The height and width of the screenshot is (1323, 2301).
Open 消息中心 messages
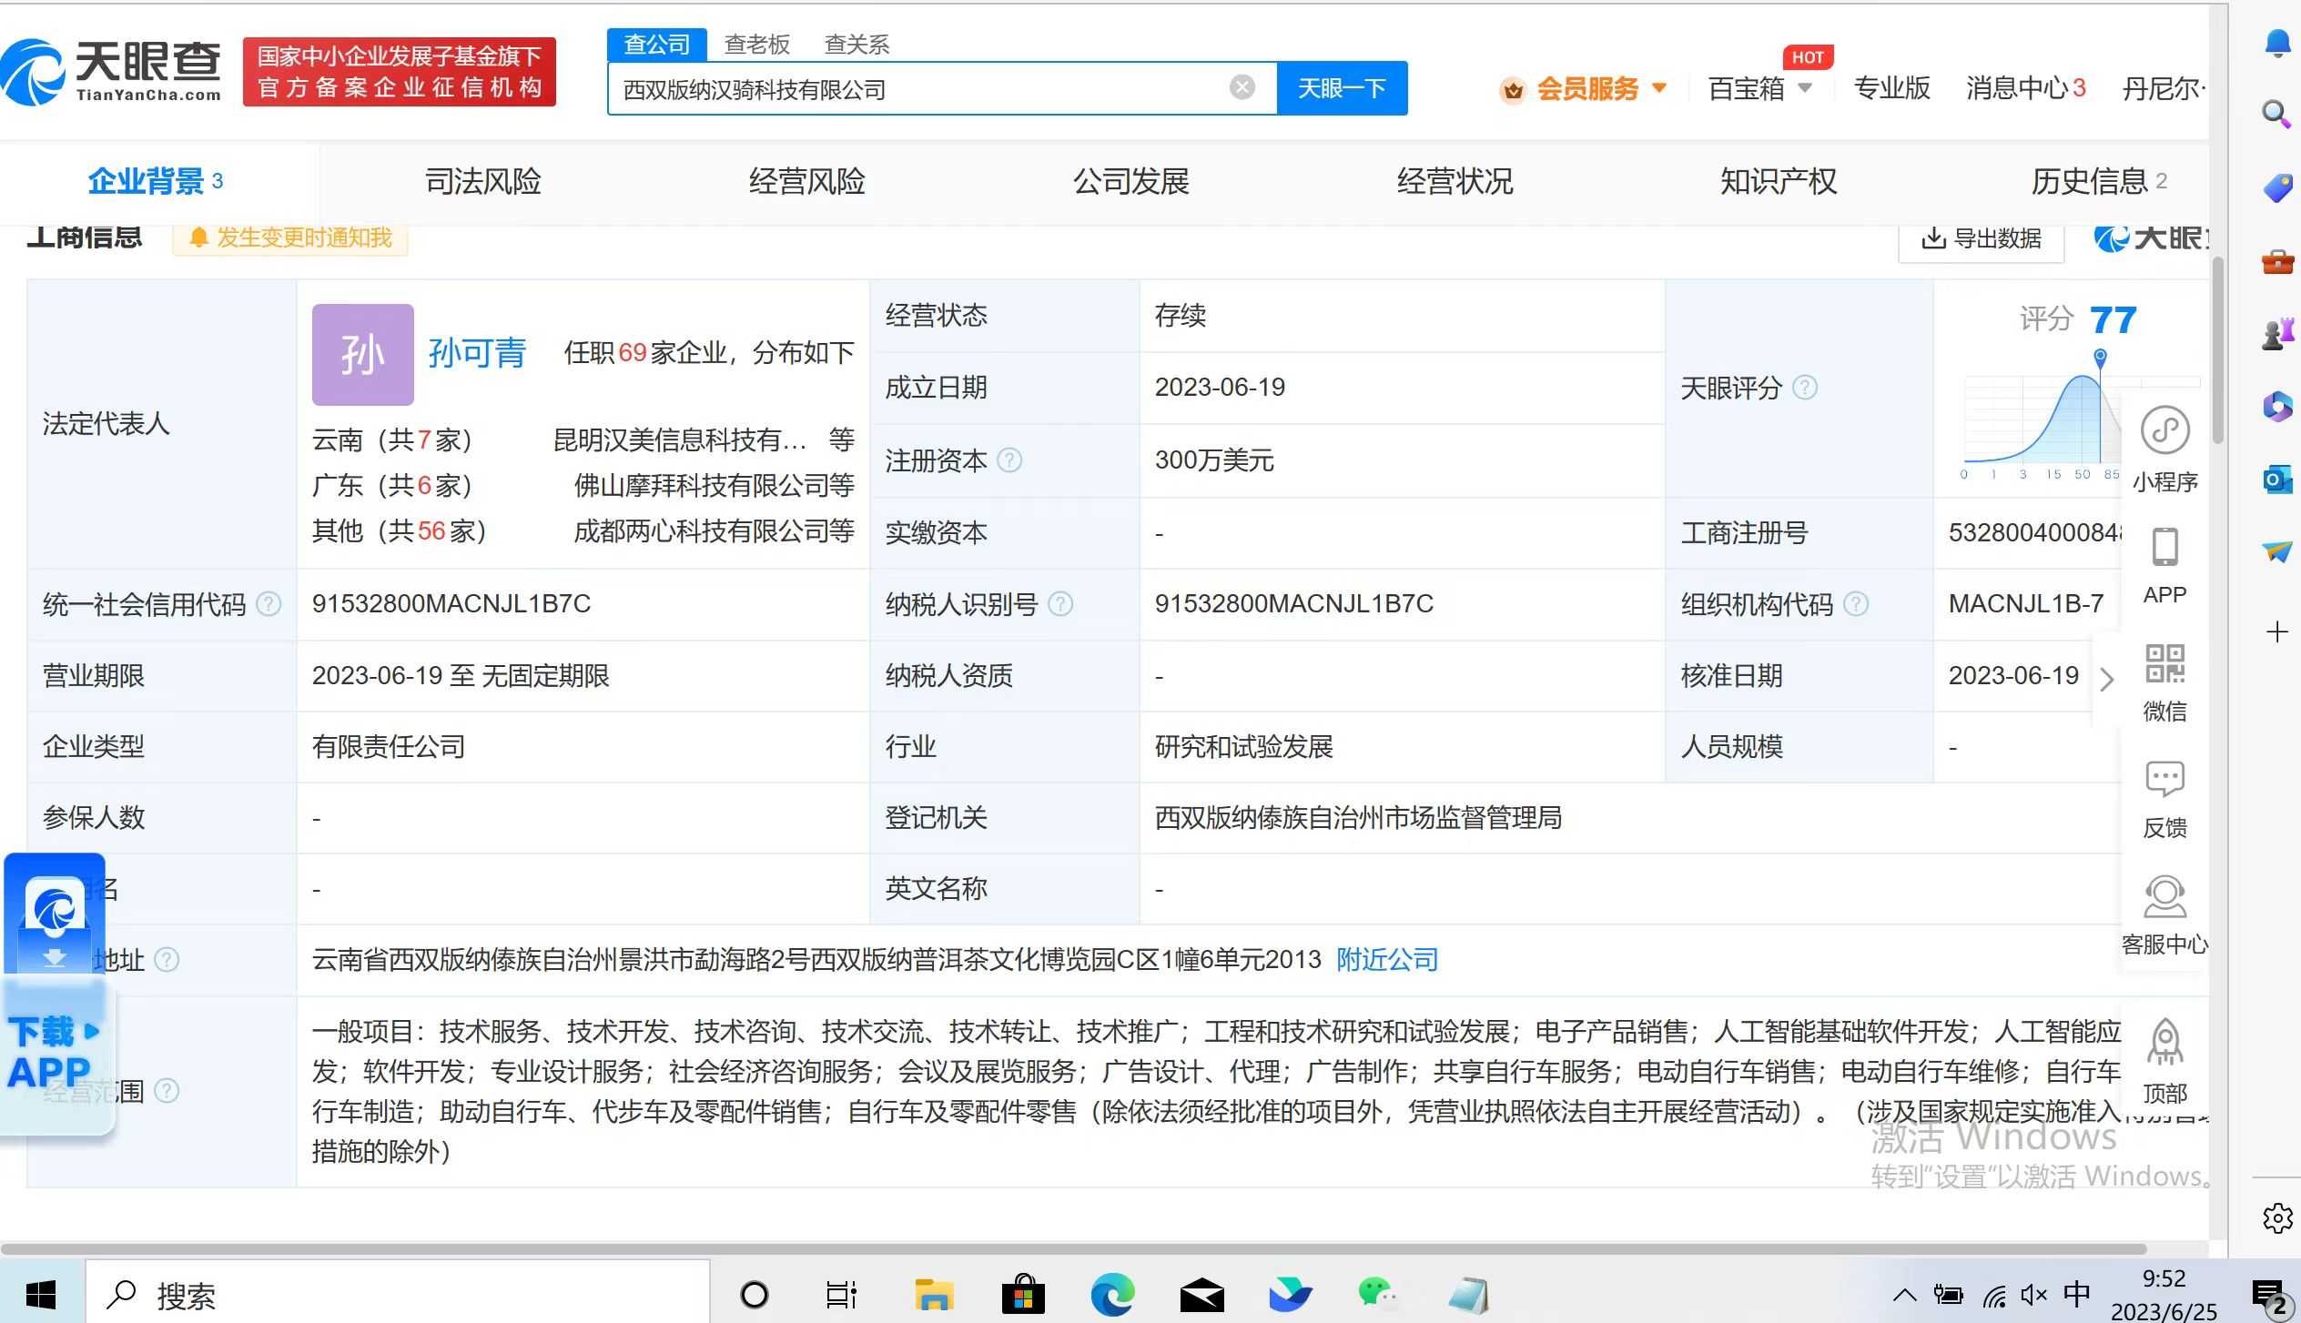point(2025,88)
